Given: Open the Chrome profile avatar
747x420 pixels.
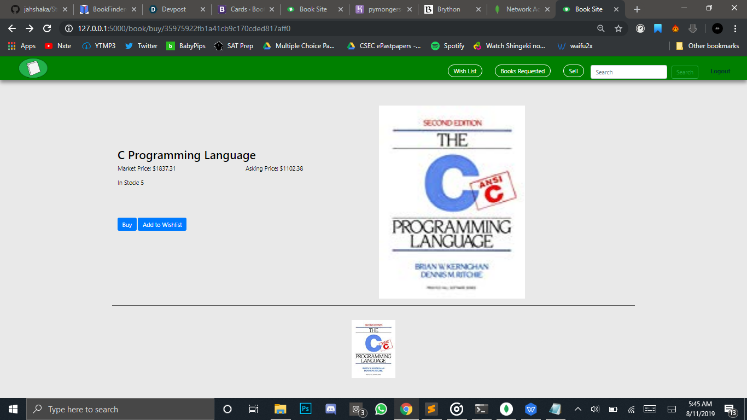Looking at the screenshot, I should (717, 28).
